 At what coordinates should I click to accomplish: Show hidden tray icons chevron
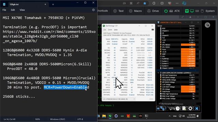click(170, 116)
